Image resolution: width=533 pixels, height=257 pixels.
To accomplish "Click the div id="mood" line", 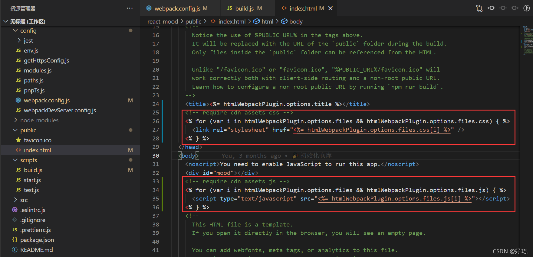I will 222,173.
